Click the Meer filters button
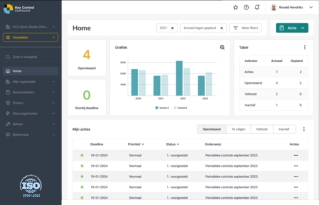The height and width of the screenshot is (205, 319). click(x=245, y=28)
